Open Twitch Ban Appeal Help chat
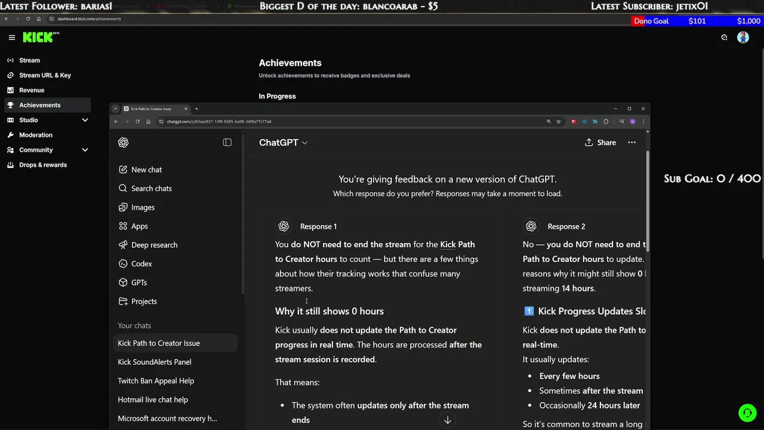 pos(175,381)
